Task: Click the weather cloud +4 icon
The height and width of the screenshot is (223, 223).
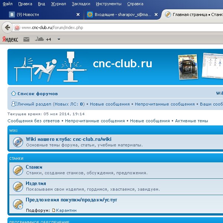Action: pyautogui.click(x=43, y=39)
